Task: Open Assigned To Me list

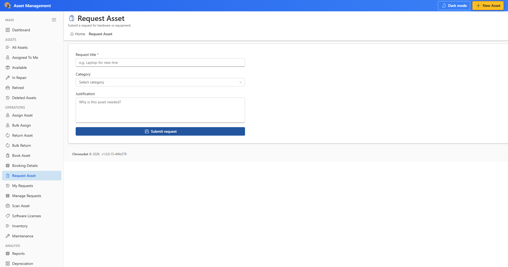Action: tap(32, 57)
